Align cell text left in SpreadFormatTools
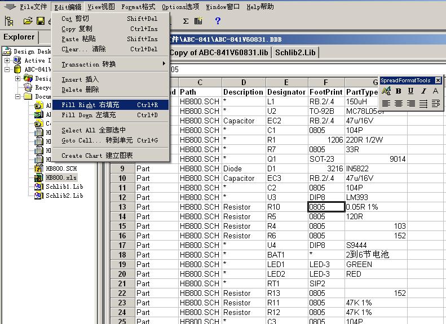 tap(386, 104)
